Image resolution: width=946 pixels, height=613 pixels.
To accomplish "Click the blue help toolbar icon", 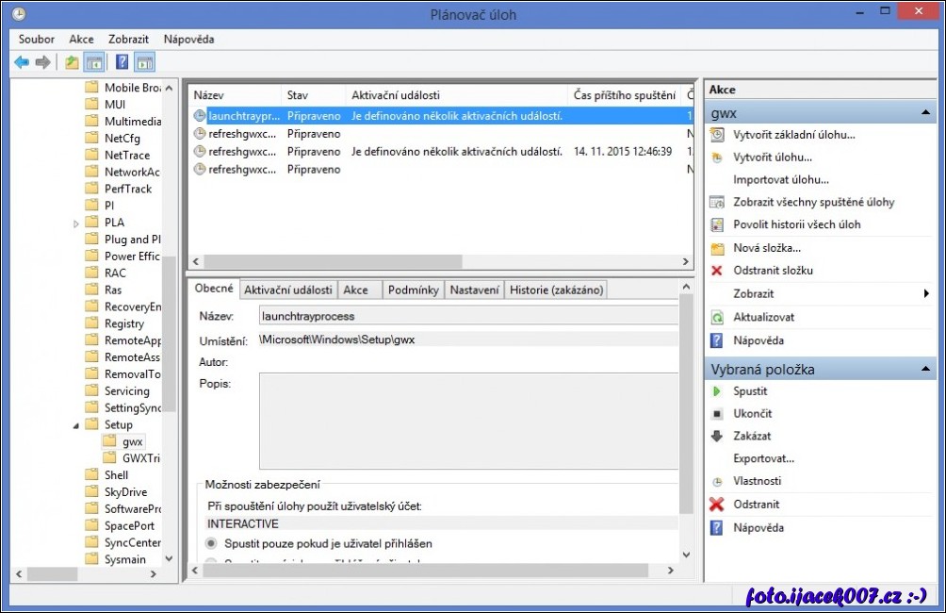I will pyautogui.click(x=122, y=62).
